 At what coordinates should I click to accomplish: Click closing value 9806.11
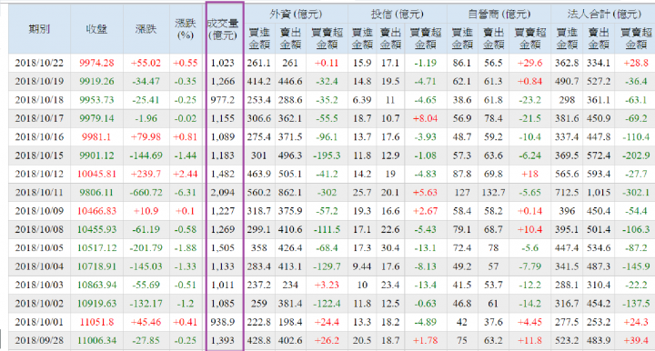coord(96,193)
